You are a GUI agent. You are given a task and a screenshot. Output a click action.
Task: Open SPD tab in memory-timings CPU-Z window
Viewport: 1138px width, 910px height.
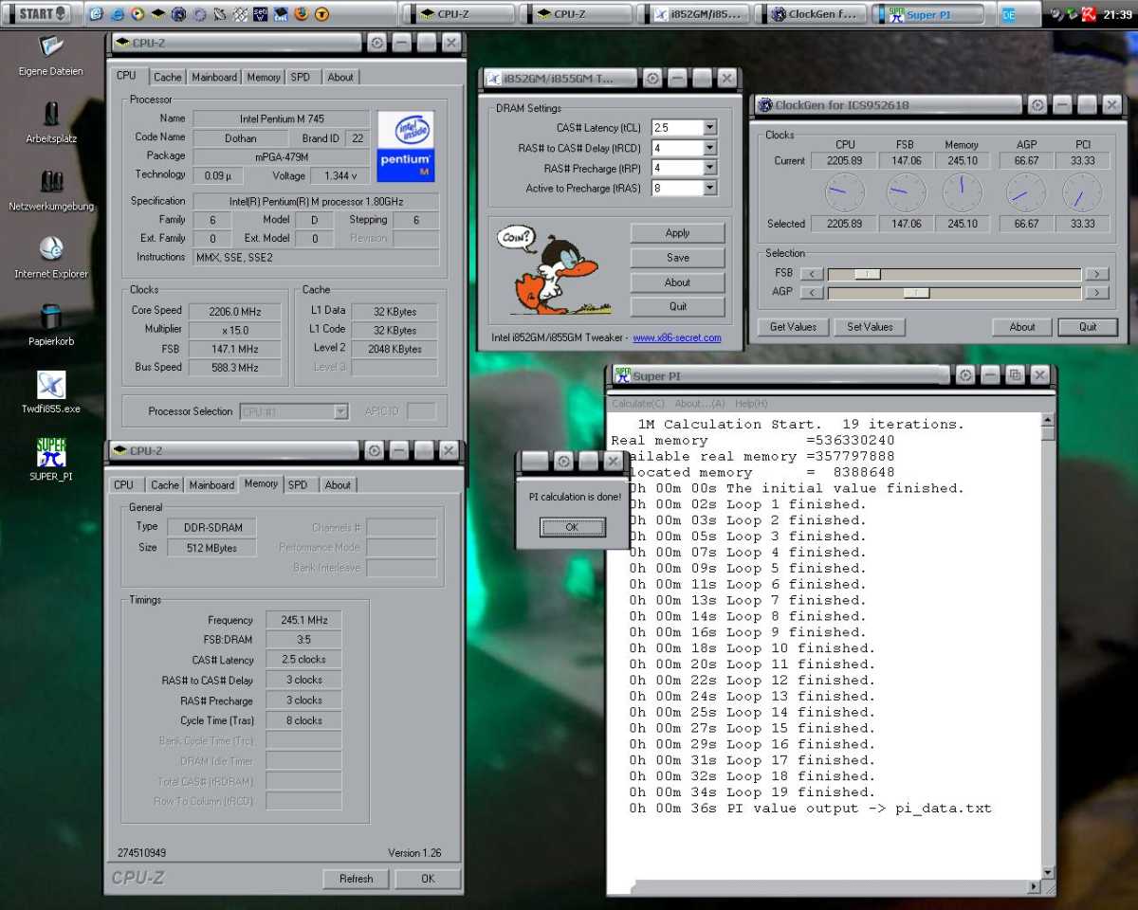298,484
